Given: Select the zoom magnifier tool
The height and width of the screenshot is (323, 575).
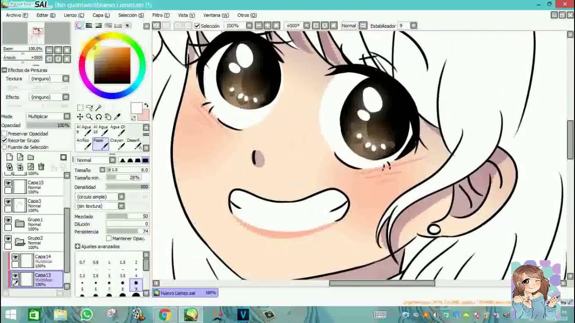Looking at the screenshot, I should tap(89, 117).
